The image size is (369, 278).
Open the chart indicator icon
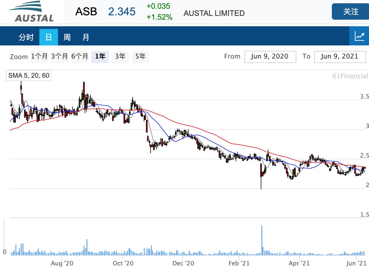click(359, 36)
